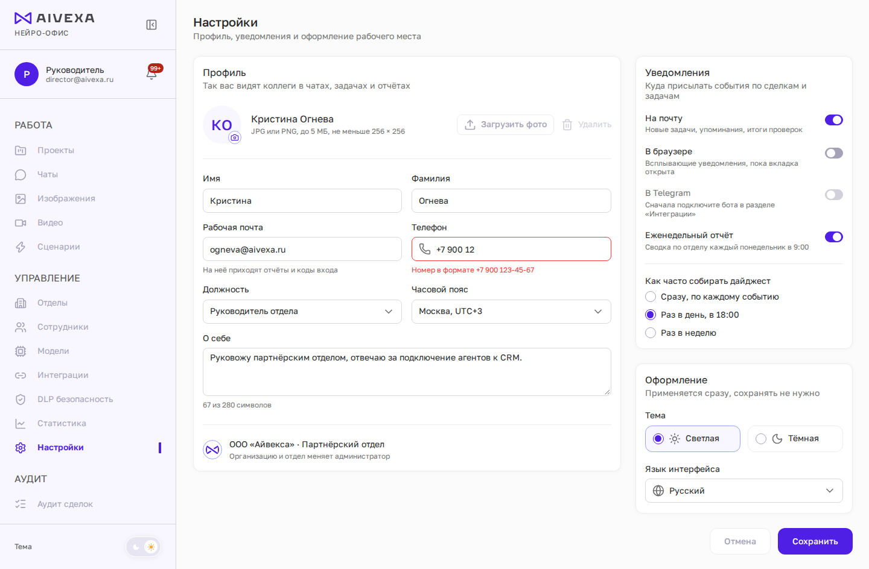Open the Сценарии lightning icon
Image resolution: width=869 pixels, height=569 pixels.
point(21,247)
